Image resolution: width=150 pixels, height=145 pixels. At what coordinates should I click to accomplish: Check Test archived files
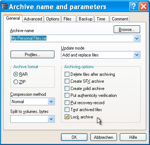click(x=83, y=110)
